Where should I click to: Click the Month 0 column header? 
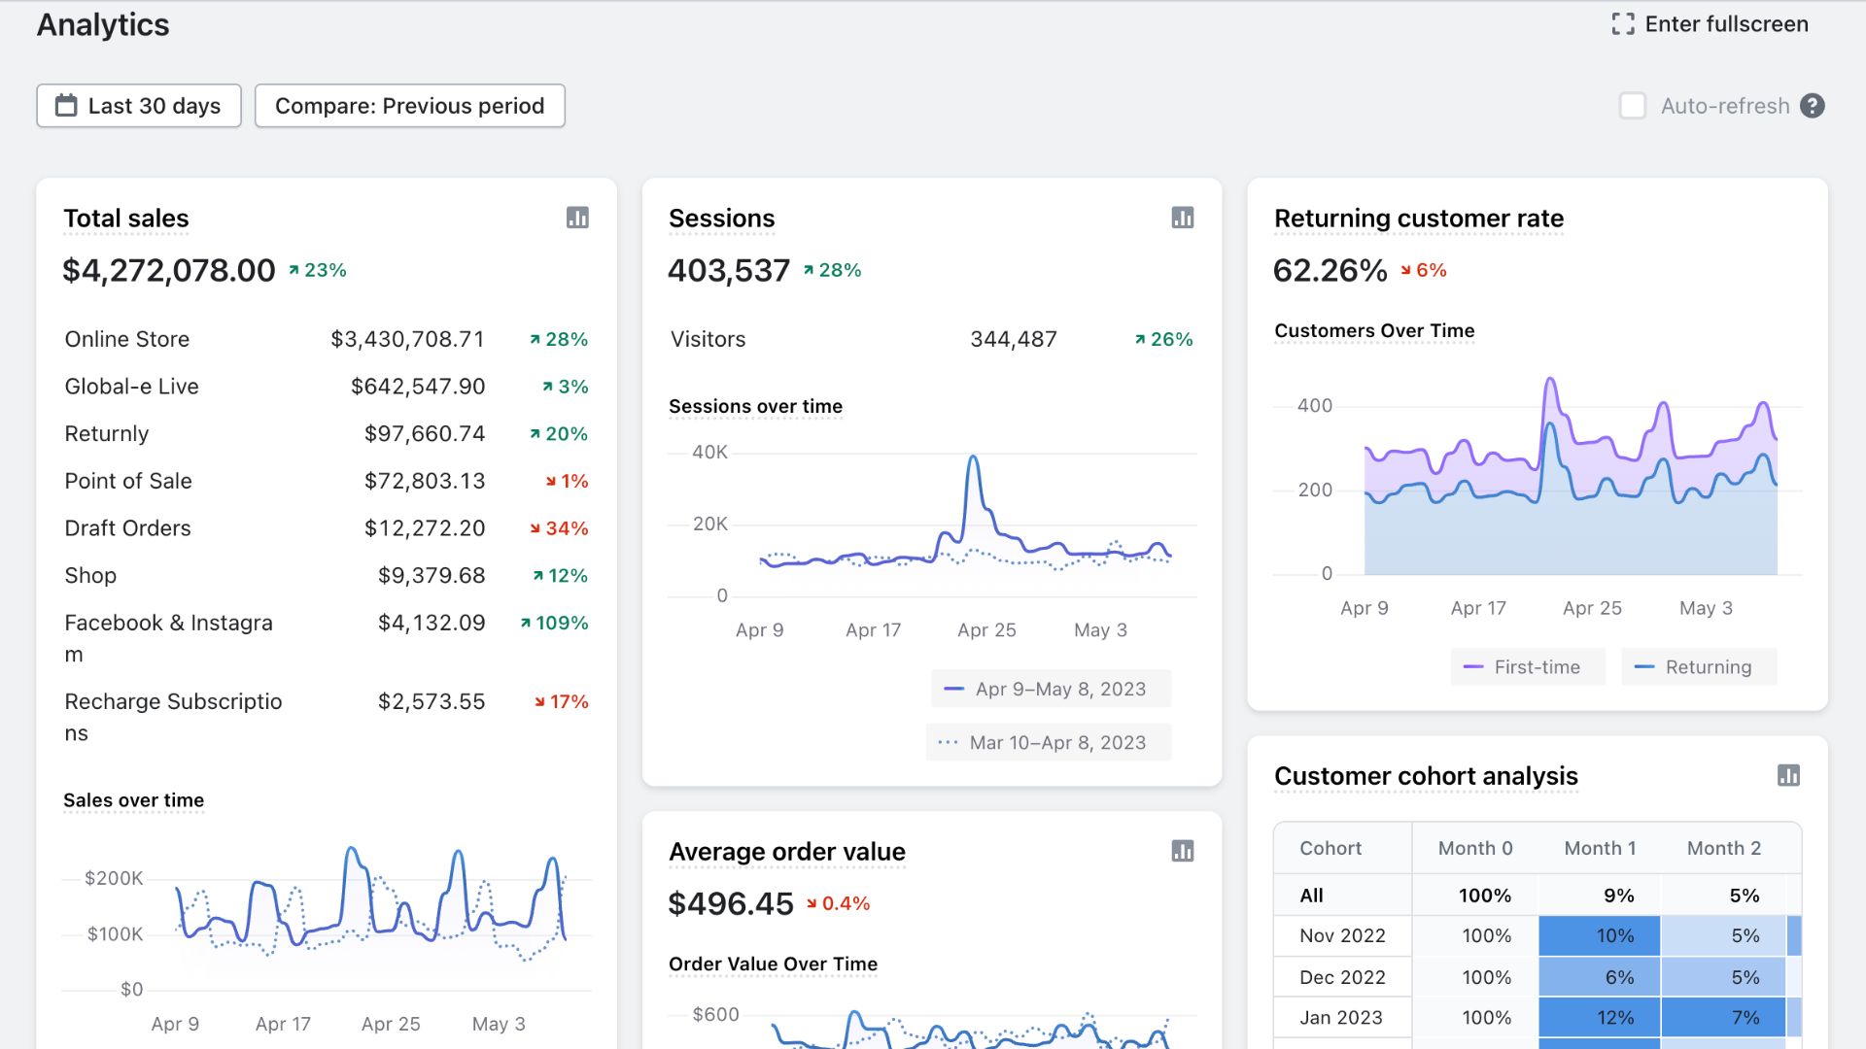click(x=1475, y=848)
